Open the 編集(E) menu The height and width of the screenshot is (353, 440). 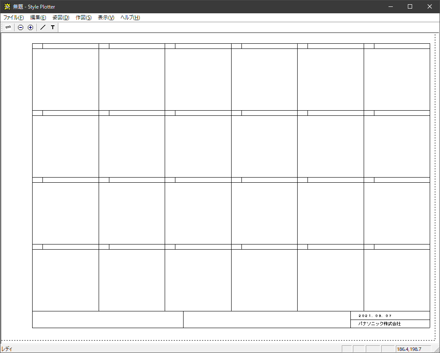pyautogui.click(x=38, y=18)
